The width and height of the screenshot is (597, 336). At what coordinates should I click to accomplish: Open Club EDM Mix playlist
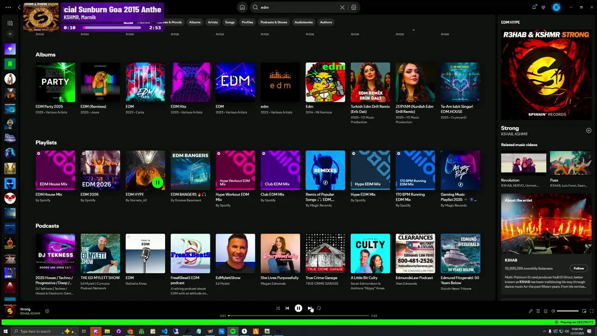[280, 176]
